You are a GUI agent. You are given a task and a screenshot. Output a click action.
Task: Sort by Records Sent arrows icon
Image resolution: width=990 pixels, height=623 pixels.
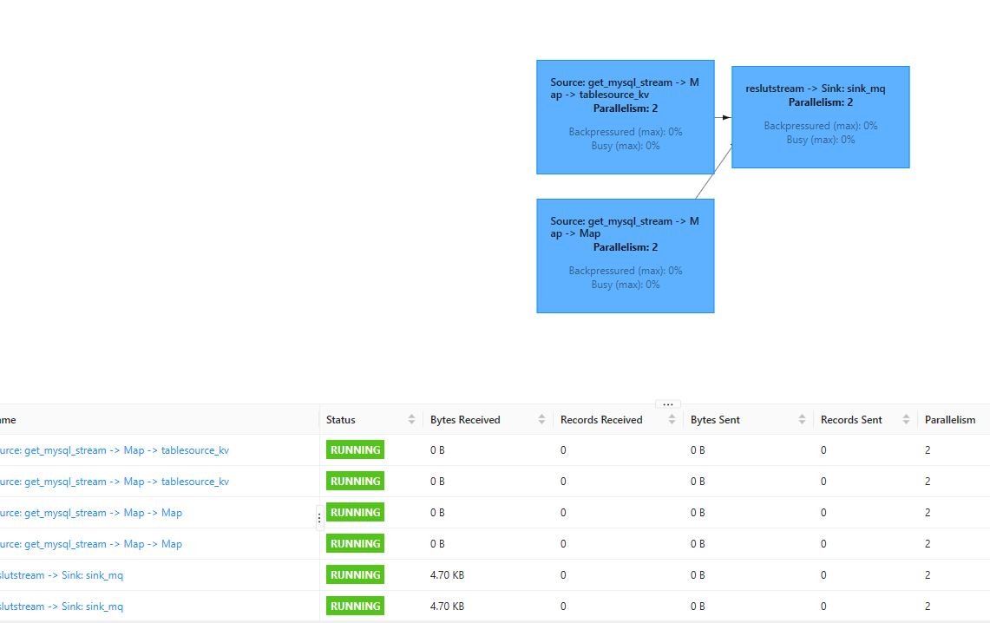click(905, 420)
